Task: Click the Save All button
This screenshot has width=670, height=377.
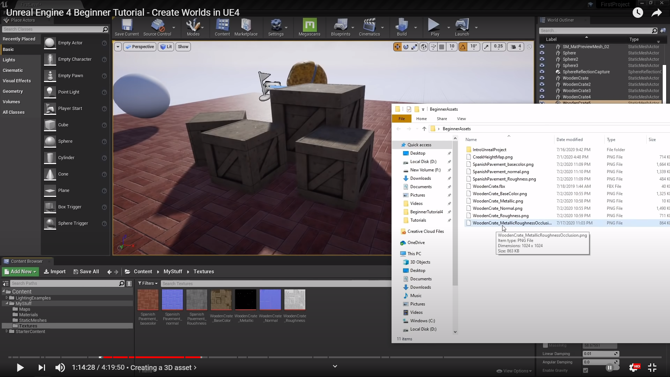Action: 86,272
